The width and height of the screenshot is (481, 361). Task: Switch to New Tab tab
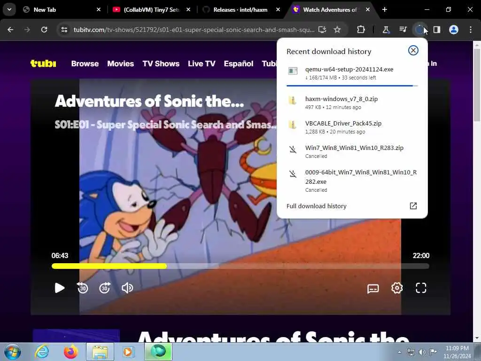click(62, 9)
